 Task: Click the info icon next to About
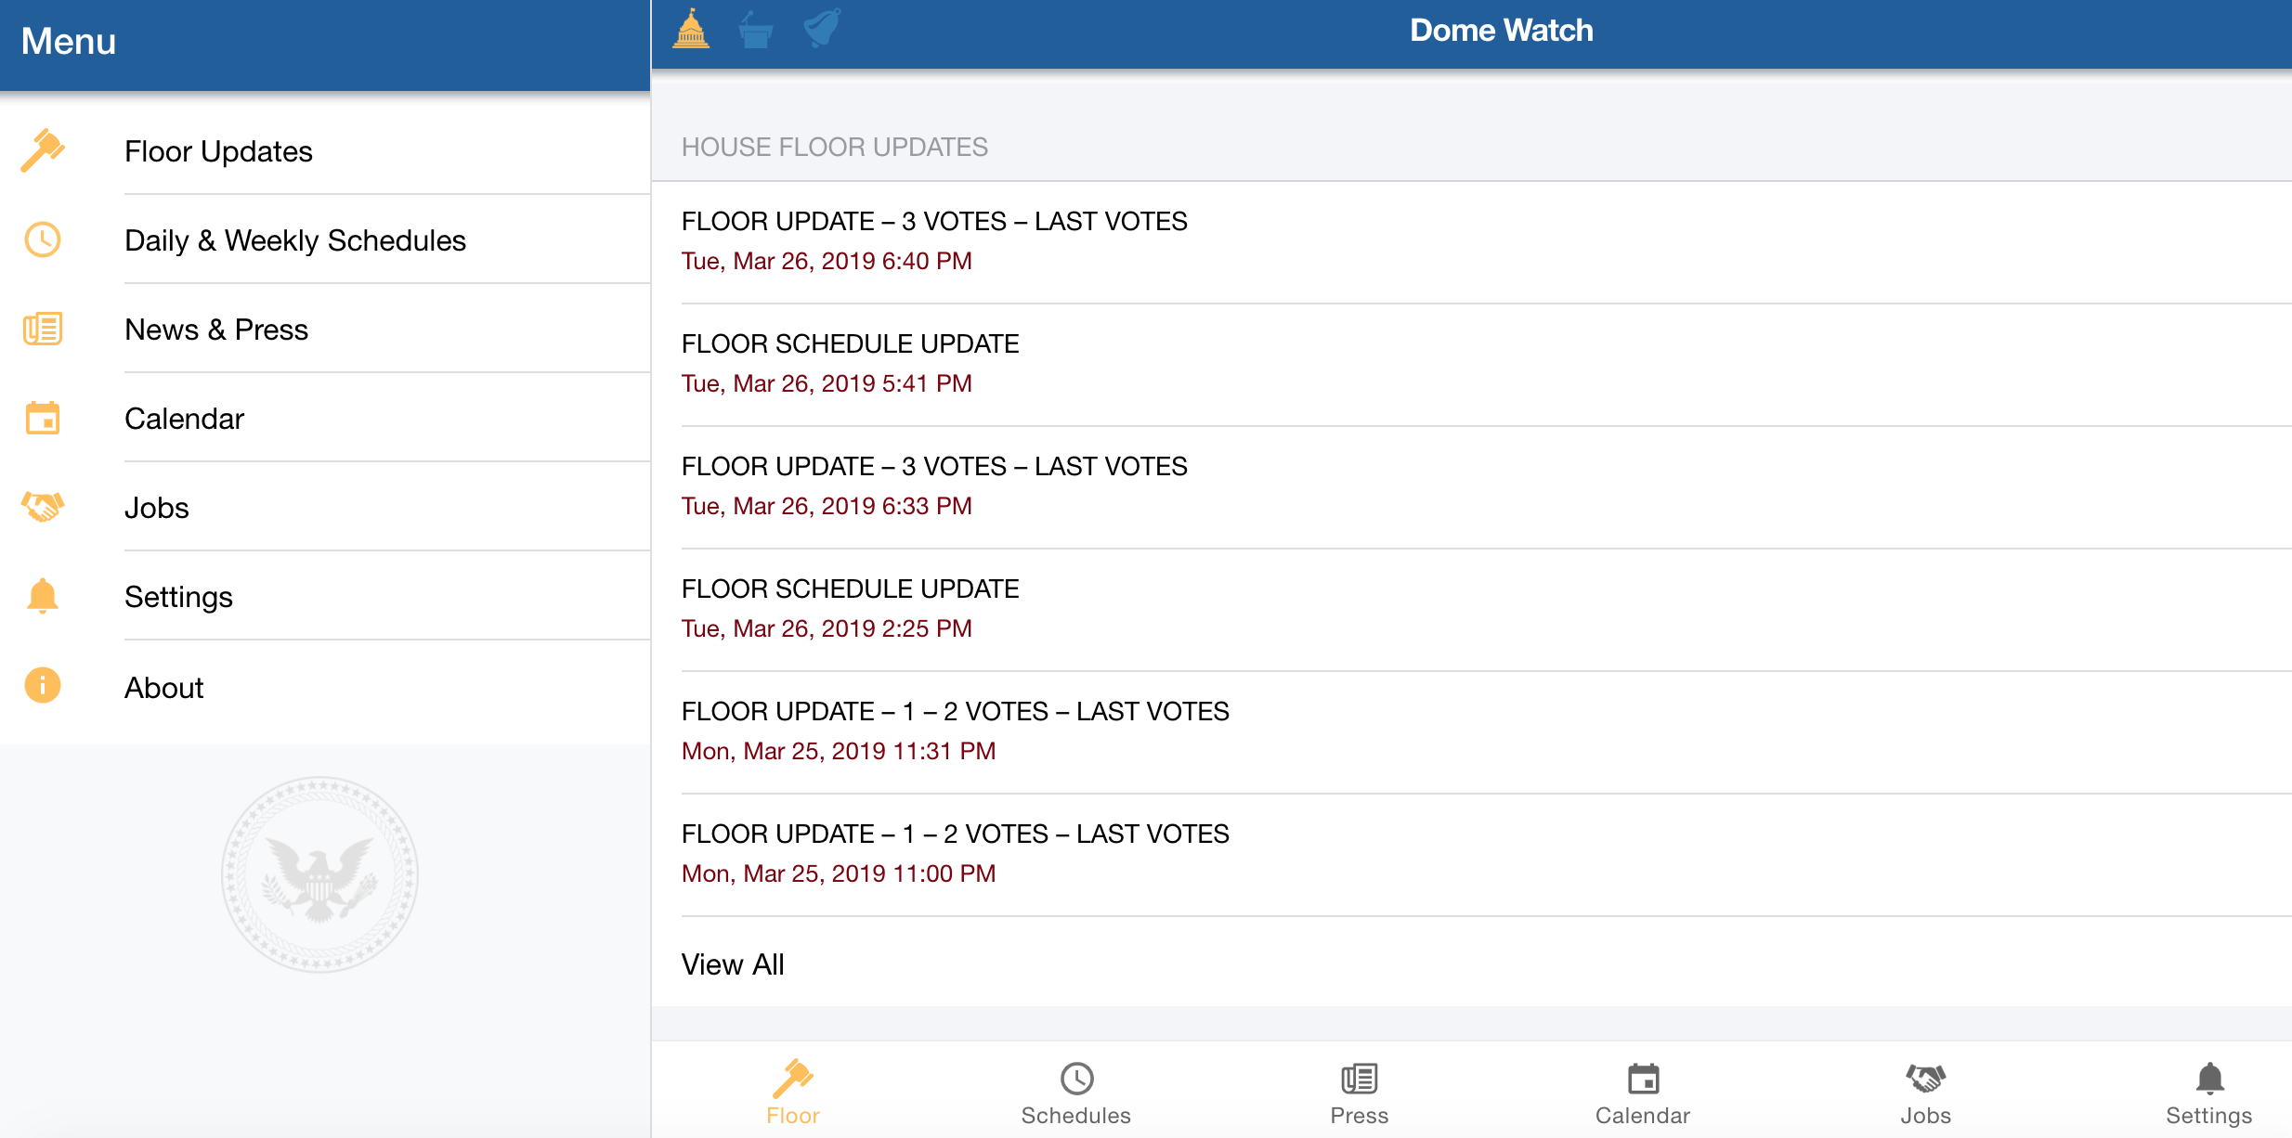point(43,686)
